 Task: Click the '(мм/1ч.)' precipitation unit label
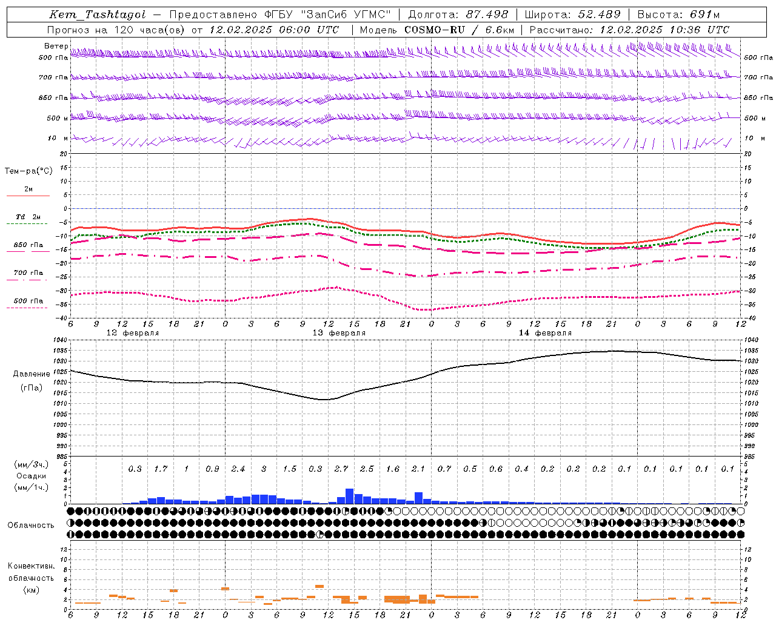pos(31,487)
